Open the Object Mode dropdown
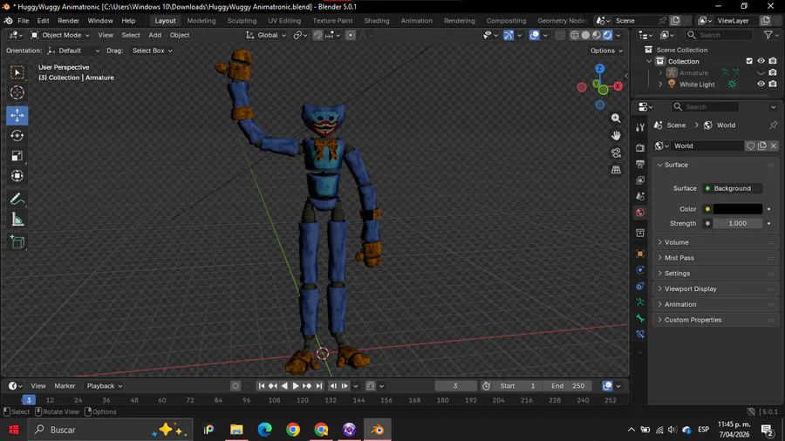This screenshot has width=785, height=441. (x=59, y=35)
